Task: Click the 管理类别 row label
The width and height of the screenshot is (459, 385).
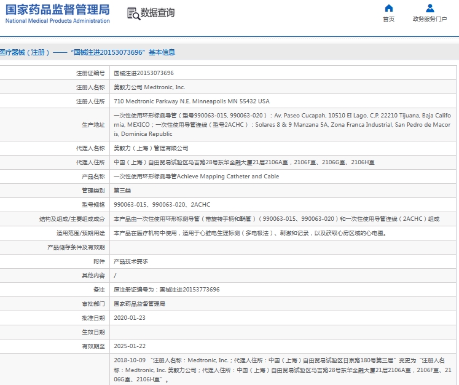Action: tap(93, 191)
